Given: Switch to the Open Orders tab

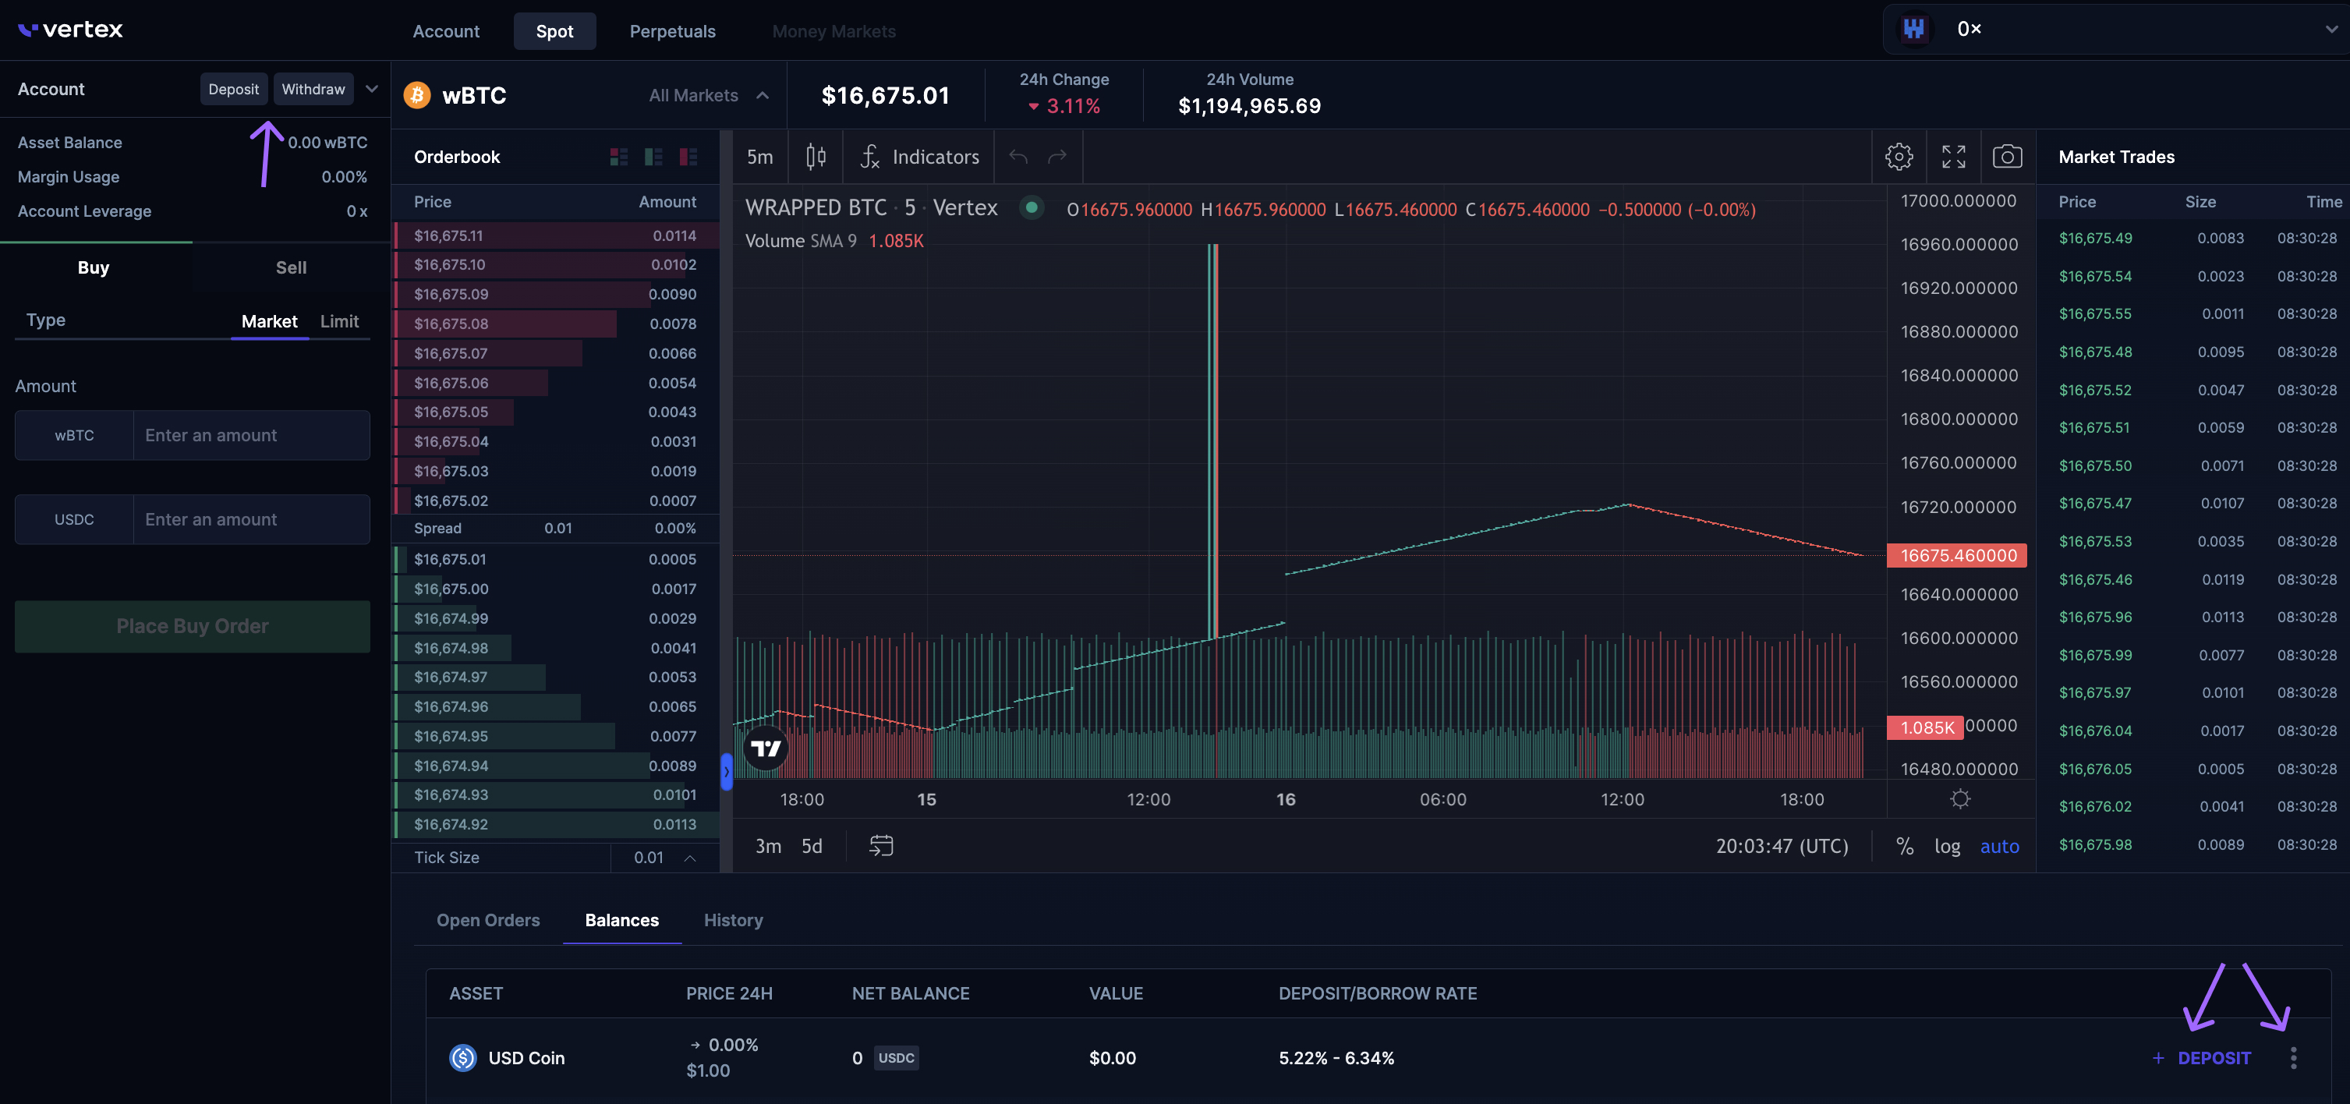Looking at the screenshot, I should tap(488, 921).
